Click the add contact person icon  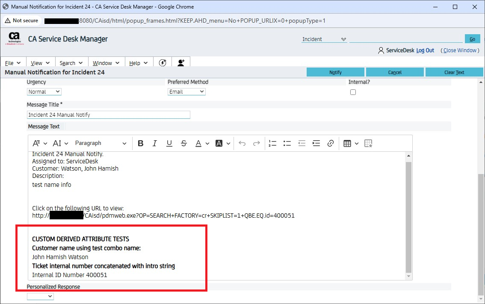pos(181,63)
